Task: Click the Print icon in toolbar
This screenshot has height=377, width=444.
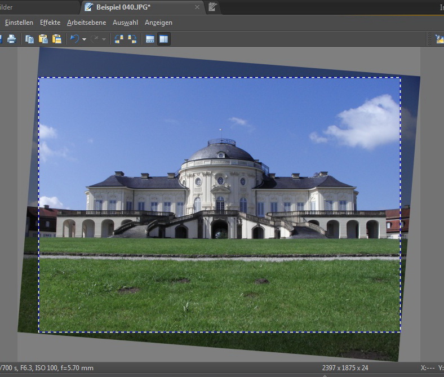Action: 11,39
